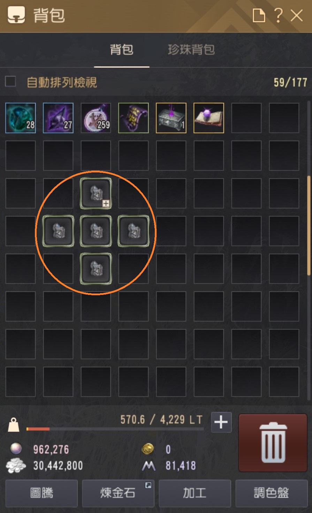Viewport: 312px width, 513px height.
Task: Click the potion item with 259 count
Action: click(x=96, y=118)
